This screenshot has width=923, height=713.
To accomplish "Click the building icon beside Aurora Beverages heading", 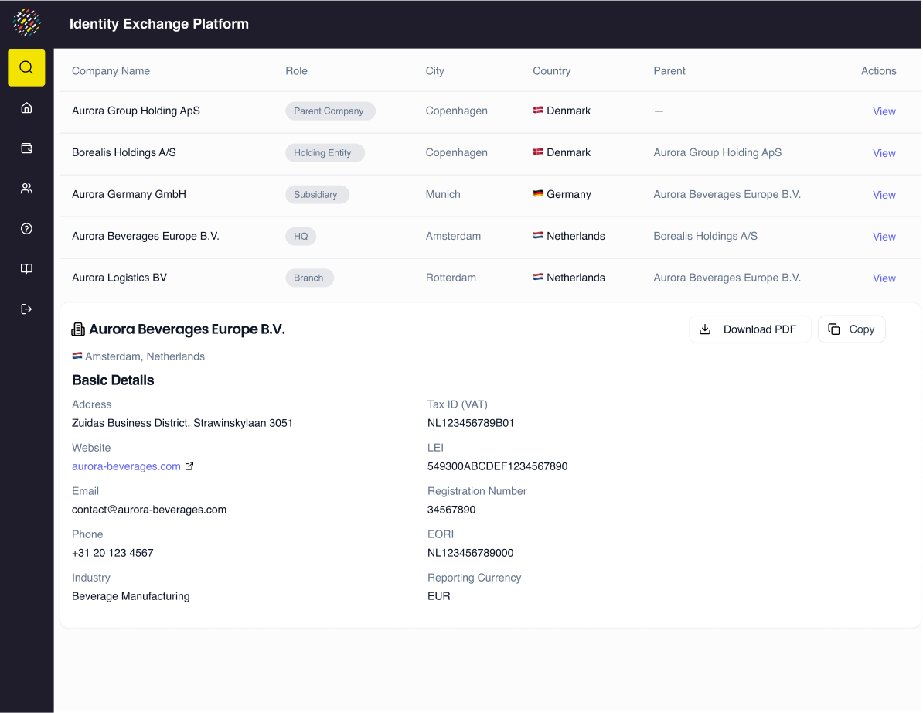I will (x=78, y=329).
